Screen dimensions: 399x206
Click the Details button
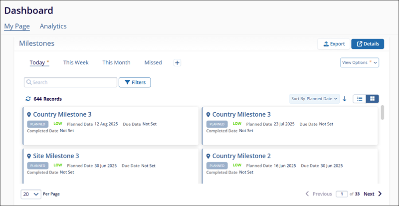click(368, 44)
